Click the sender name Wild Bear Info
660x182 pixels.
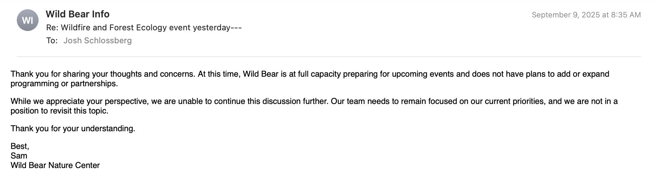pos(78,14)
